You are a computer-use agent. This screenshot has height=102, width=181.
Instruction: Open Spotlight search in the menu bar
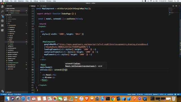click(175, 1)
